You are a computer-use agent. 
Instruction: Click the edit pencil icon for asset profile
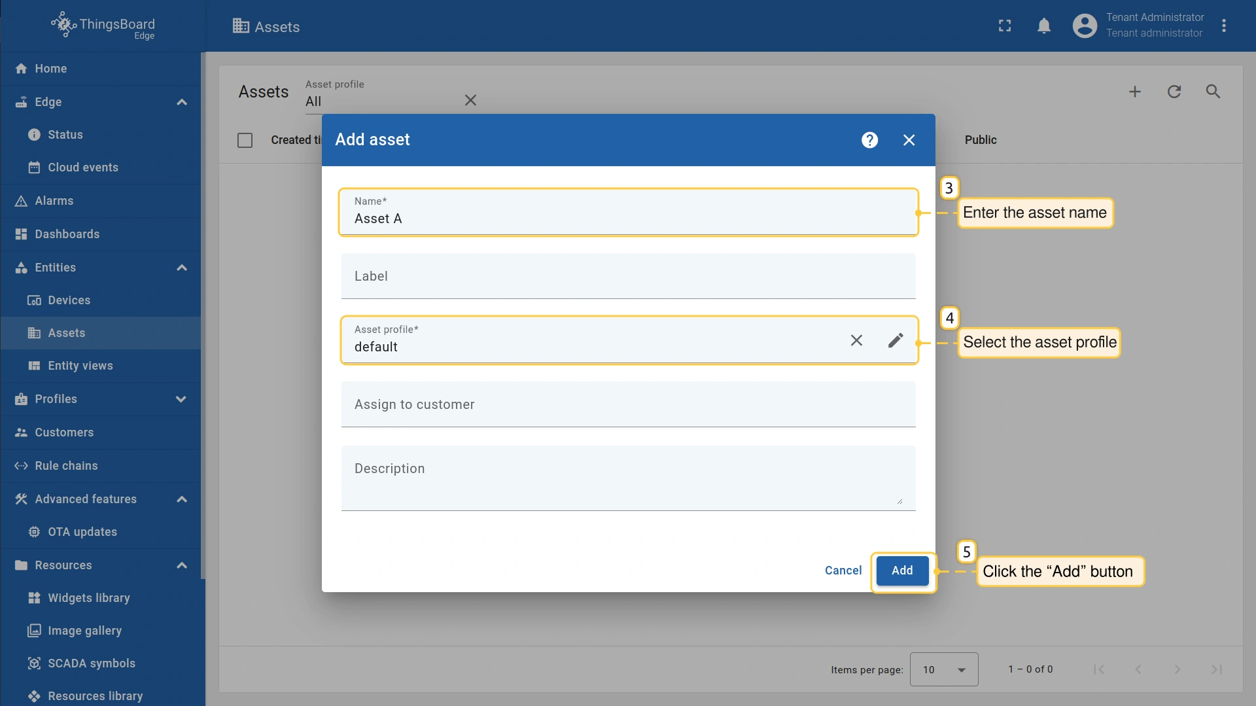[x=896, y=340]
